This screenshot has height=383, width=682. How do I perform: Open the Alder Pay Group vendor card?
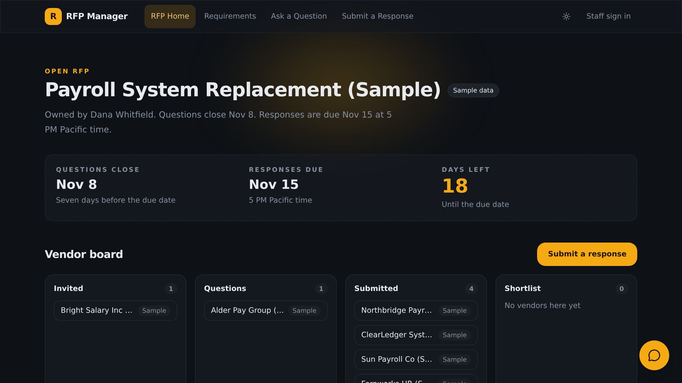(266, 310)
